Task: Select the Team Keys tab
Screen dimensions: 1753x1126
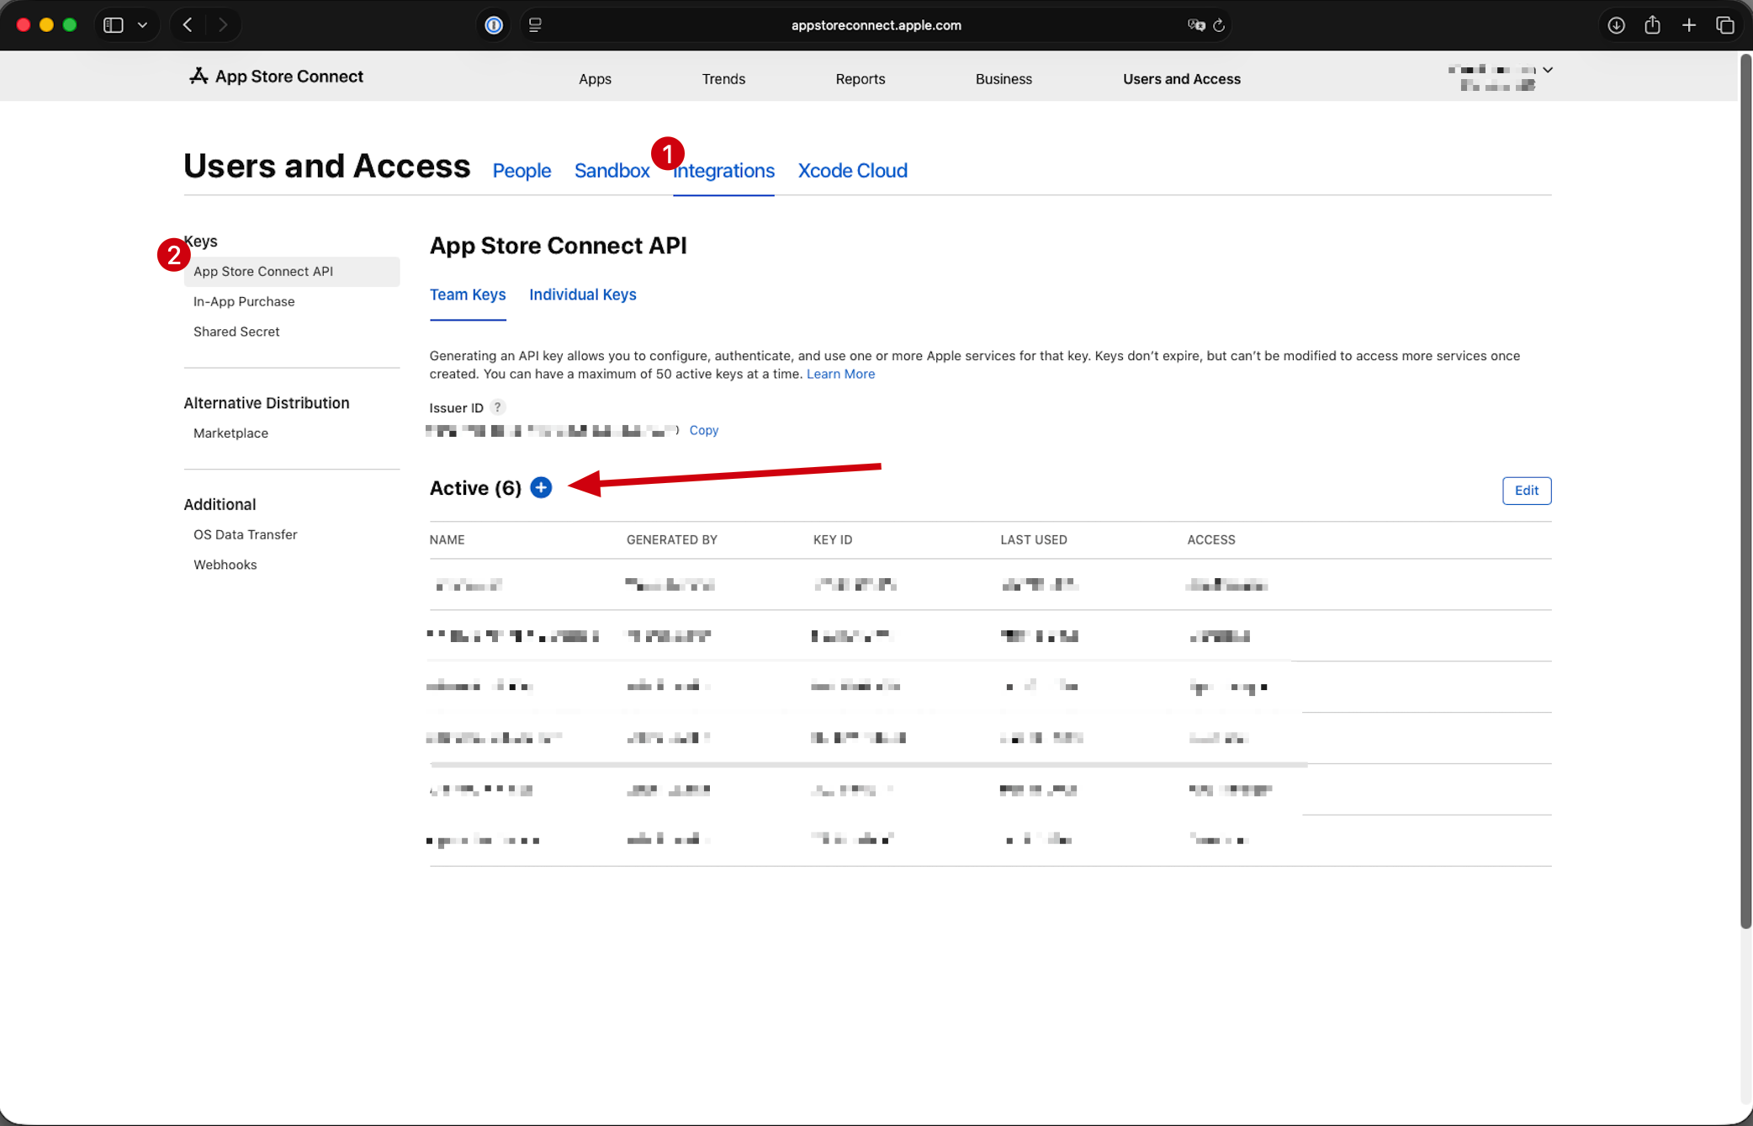Action: coord(468,295)
